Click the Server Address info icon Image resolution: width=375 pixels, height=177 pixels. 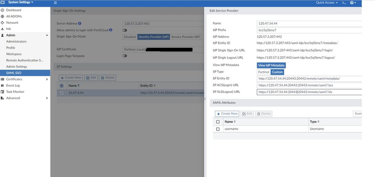click(x=80, y=23)
